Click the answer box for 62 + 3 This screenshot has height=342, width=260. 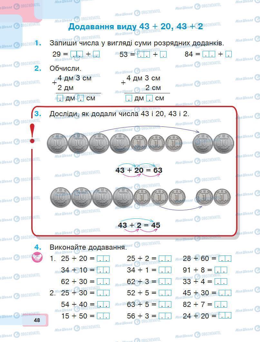point(165,282)
